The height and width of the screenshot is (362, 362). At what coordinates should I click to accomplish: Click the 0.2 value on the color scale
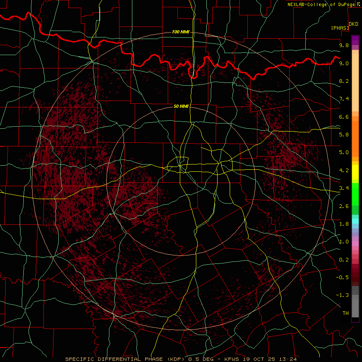[x=344, y=260]
